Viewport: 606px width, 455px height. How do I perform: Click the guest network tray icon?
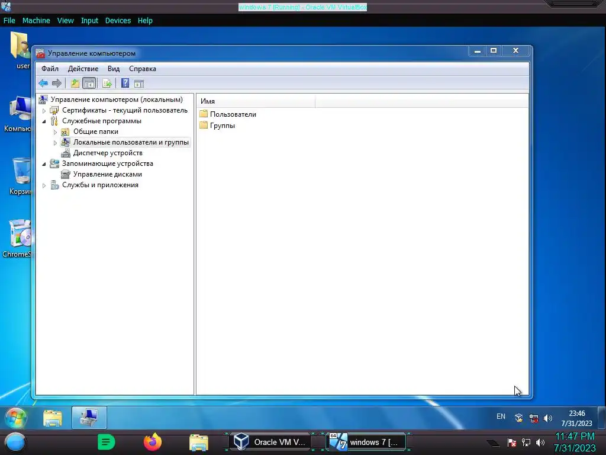tap(534, 418)
